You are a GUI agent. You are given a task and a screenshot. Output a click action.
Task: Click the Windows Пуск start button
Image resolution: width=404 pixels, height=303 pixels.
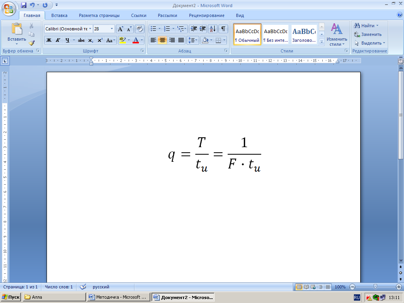coord(11,297)
